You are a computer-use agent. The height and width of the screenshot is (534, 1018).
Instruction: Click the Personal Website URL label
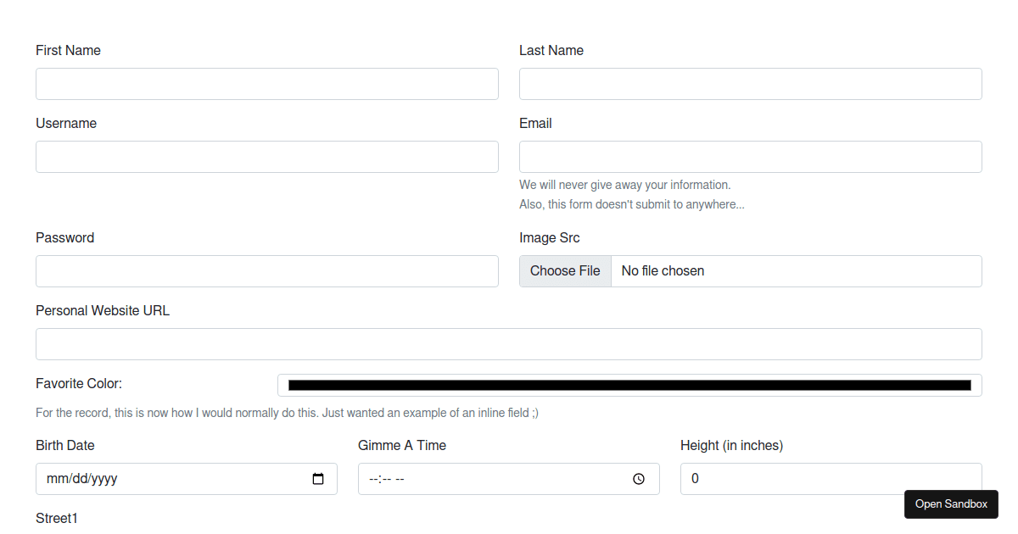tap(103, 311)
